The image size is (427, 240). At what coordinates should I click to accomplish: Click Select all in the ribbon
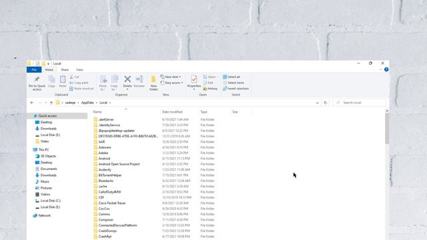coord(232,77)
